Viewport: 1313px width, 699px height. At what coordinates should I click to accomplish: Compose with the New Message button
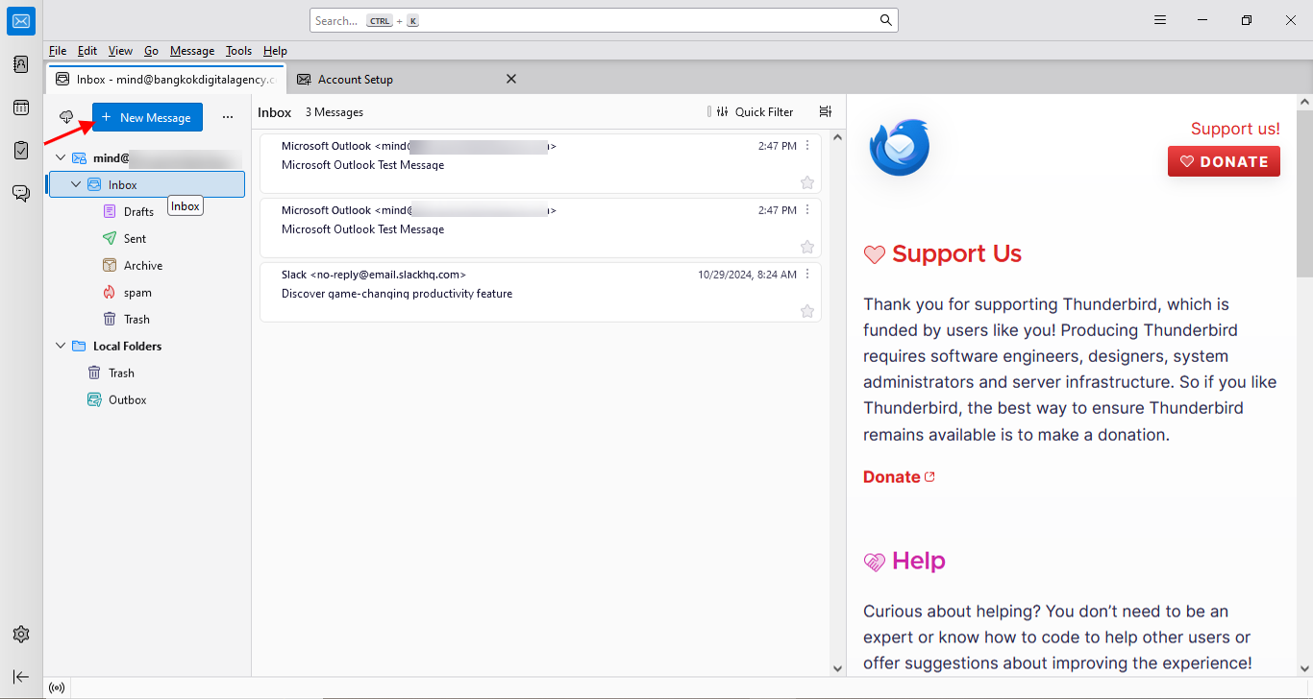[147, 117]
